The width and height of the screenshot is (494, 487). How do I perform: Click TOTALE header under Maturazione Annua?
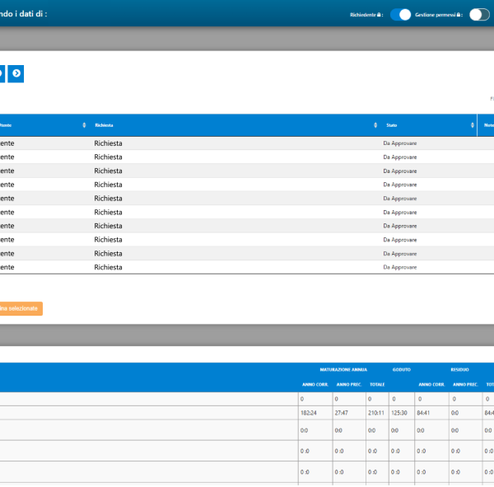377,385
